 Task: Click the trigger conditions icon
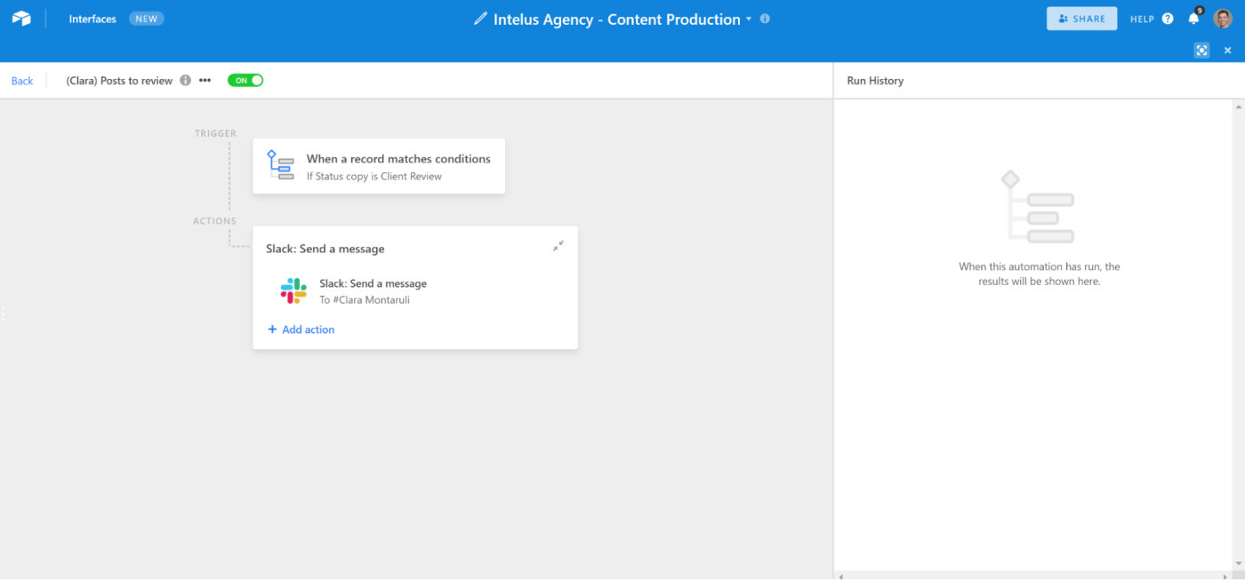click(280, 165)
